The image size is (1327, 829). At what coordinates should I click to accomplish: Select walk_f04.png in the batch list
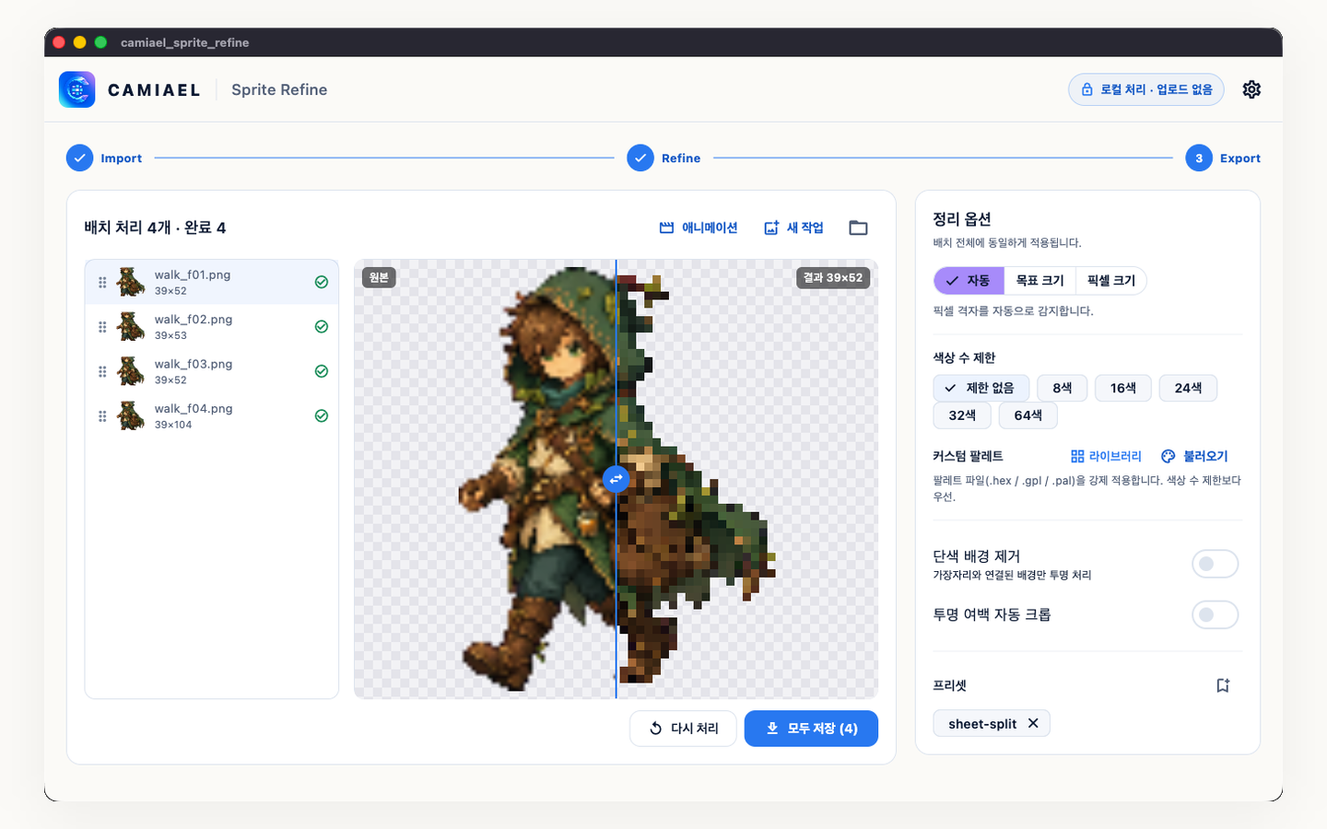click(x=212, y=416)
